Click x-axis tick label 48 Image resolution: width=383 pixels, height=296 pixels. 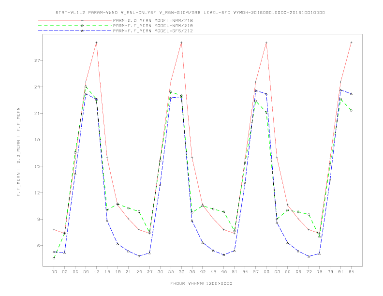coord(224,272)
